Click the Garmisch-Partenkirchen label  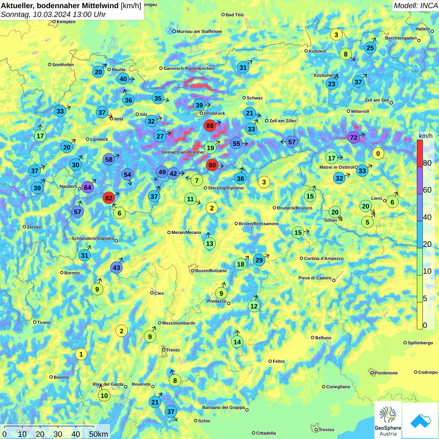click(x=189, y=68)
